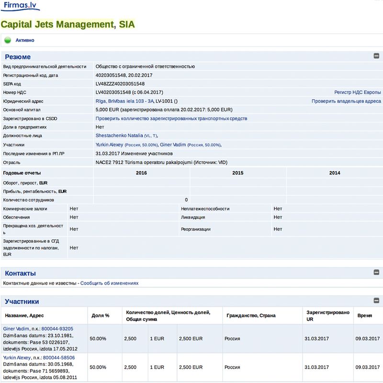Select the Прибыль, рентабельность, EUR label
The image size is (383, 383).
pos(34,191)
